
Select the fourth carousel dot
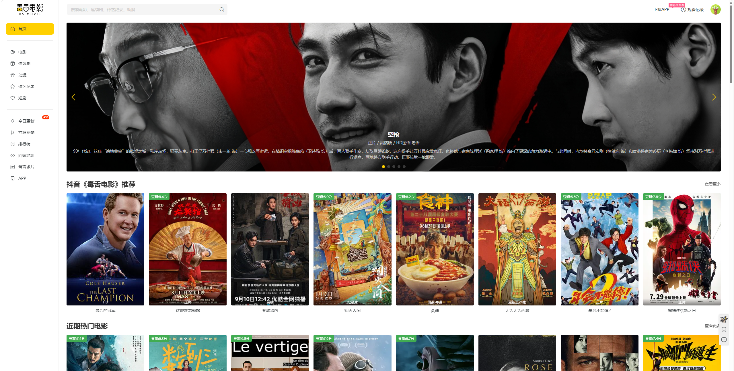click(399, 167)
